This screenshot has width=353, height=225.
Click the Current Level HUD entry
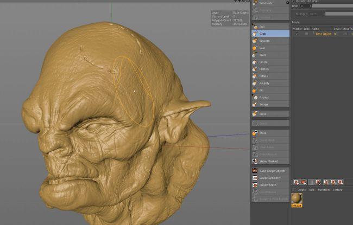pos(223,16)
